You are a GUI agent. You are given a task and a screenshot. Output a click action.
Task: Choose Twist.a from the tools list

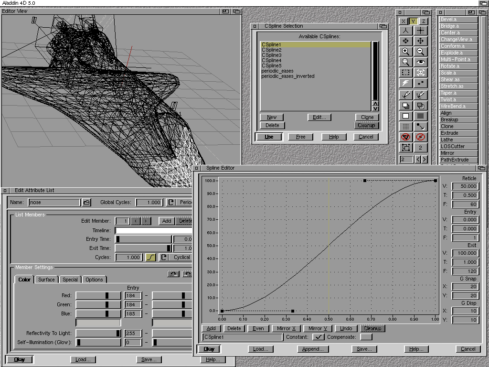458,99
